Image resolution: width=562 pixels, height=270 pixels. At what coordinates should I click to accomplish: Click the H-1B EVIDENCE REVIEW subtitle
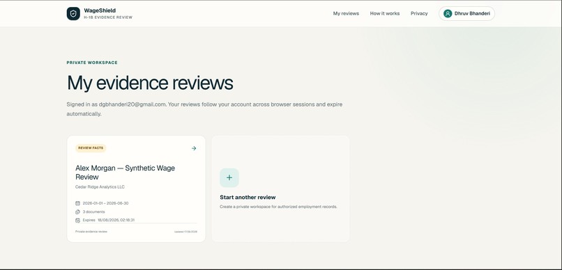[108, 17]
